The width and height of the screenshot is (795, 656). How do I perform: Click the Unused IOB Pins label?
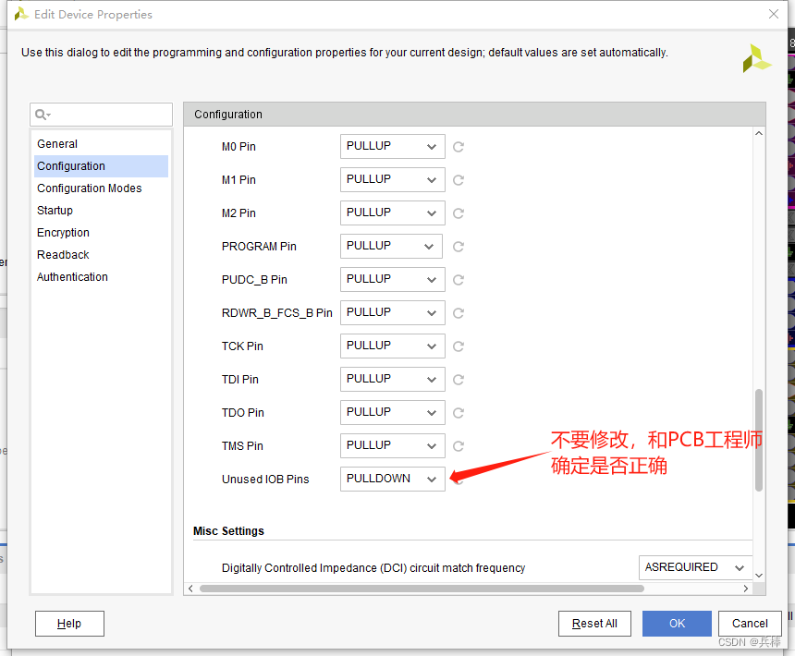[265, 480]
